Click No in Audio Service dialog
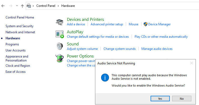This screenshot has width=199, height=105. (182, 98)
